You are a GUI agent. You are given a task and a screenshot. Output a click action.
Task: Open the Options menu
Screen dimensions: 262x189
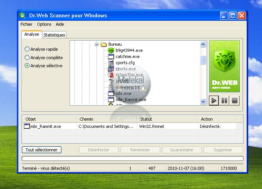click(x=44, y=24)
